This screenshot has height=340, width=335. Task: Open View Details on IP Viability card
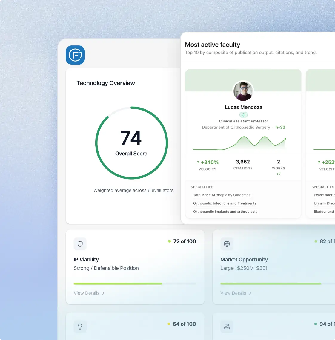(x=89, y=293)
